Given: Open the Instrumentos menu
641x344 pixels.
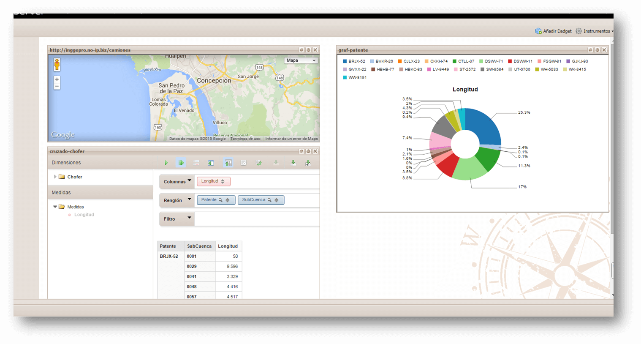Looking at the screenshot, I should tap(596, 31).
